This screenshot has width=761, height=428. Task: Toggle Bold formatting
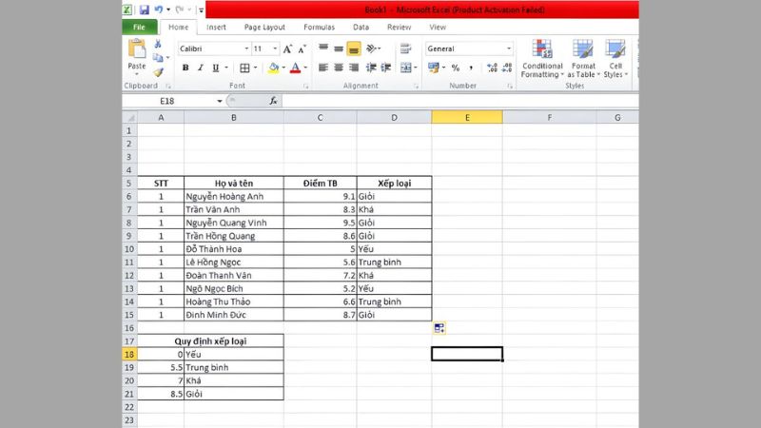185,68
